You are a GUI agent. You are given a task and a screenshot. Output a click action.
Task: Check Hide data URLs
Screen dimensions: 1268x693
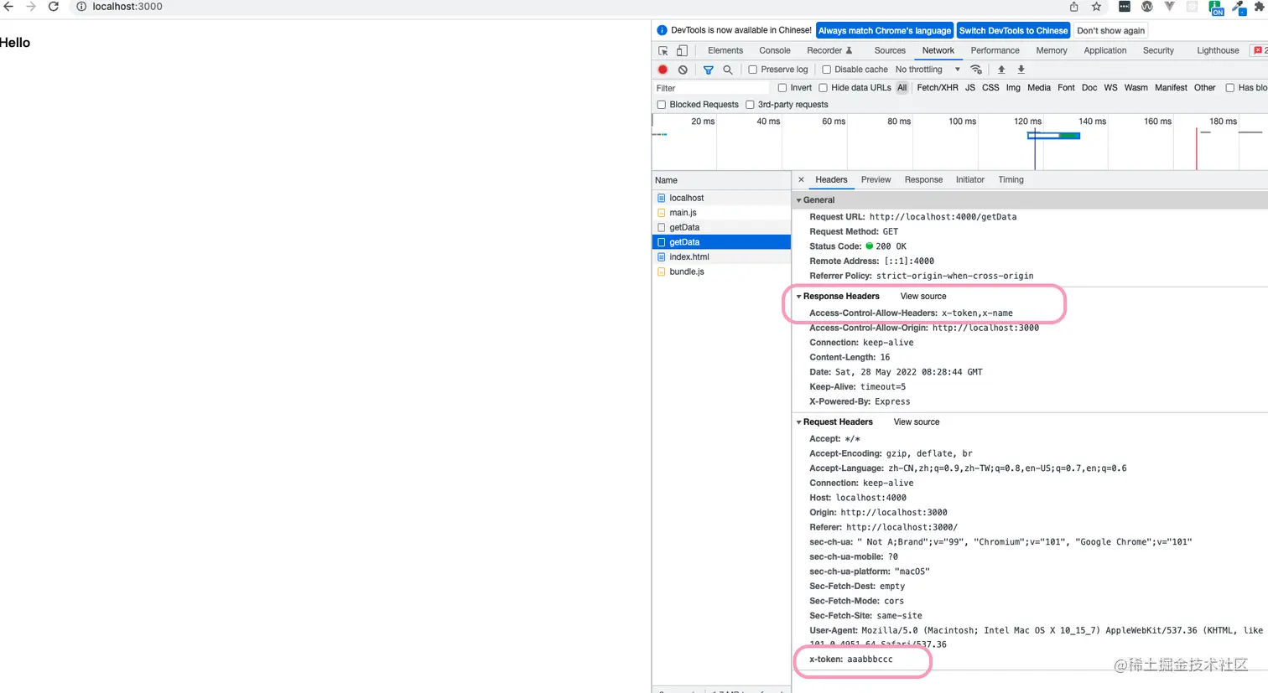tap(823, 88)
